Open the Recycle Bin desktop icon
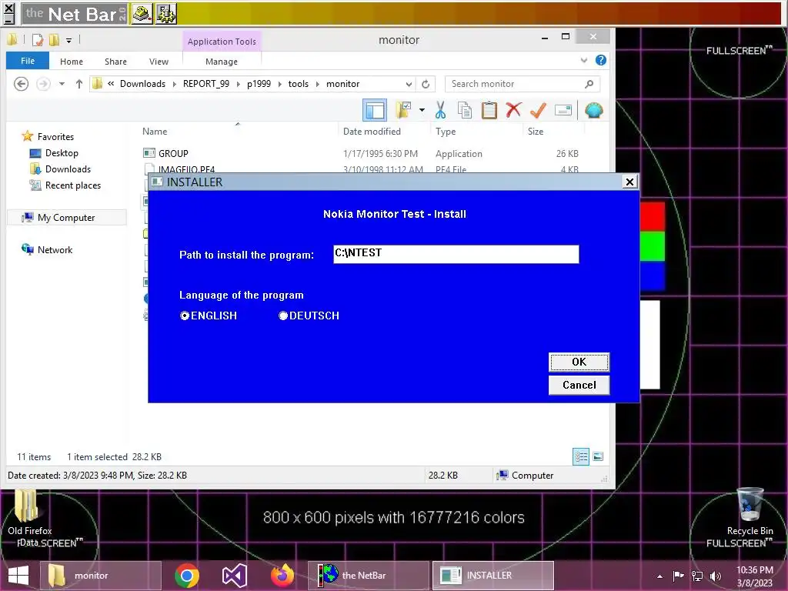 tap(750, 511)
